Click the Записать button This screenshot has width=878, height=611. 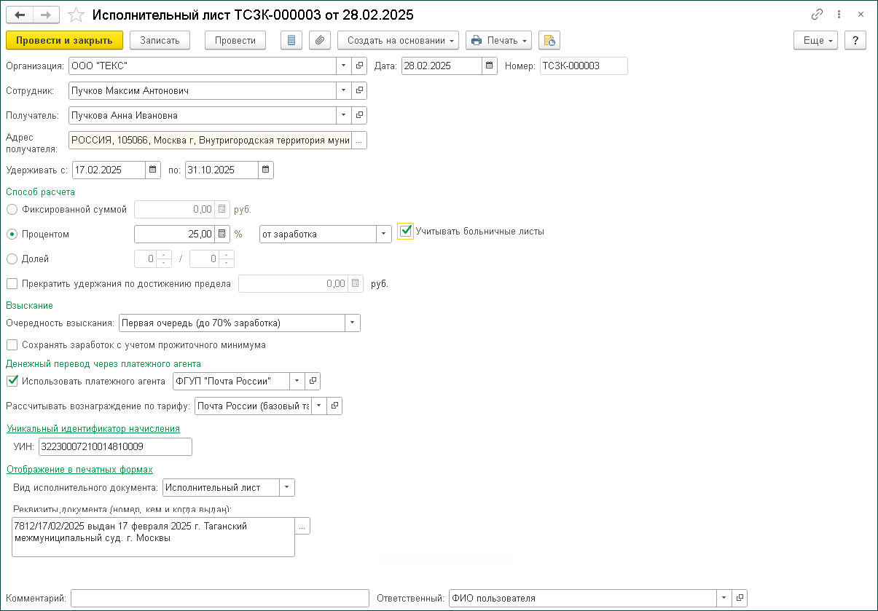(x=160, y=40)
